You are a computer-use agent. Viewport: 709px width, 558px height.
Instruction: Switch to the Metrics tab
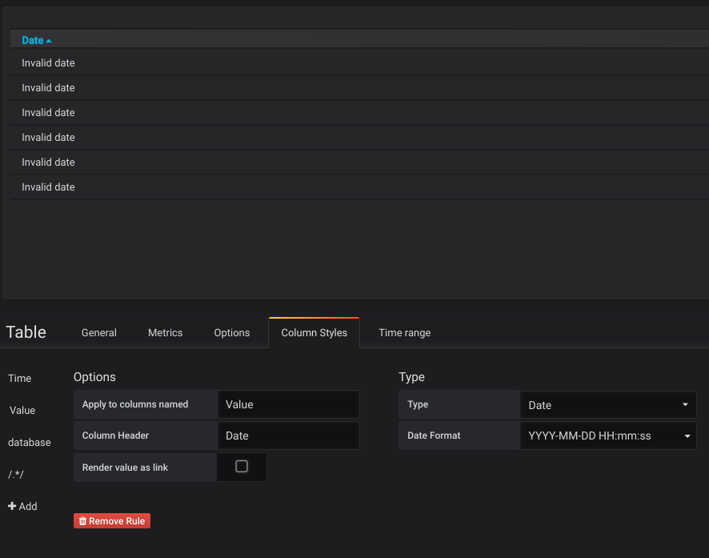(165, 332)
